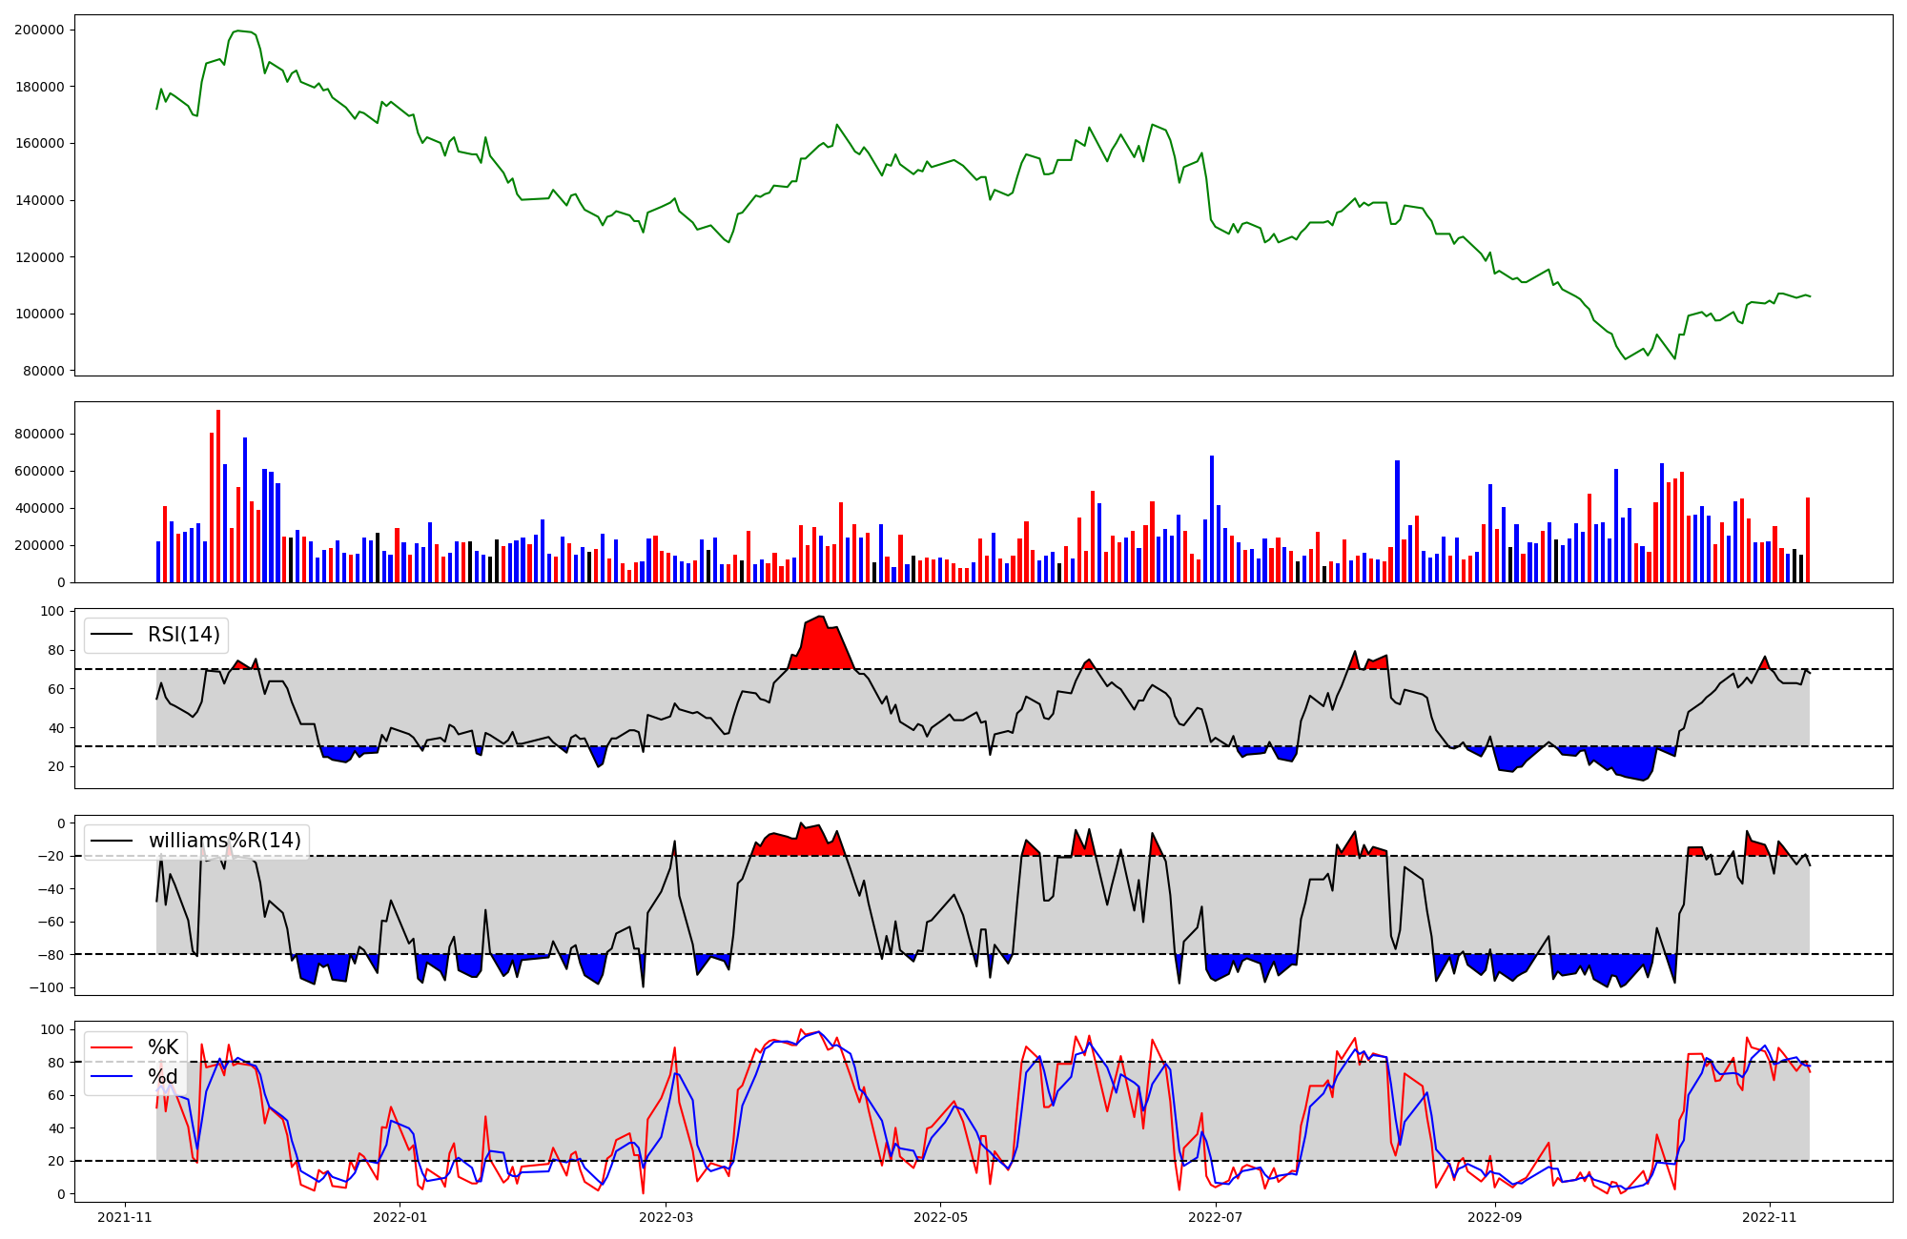
Task: Click the RSI(14) legend label
Action: [183, 635]
